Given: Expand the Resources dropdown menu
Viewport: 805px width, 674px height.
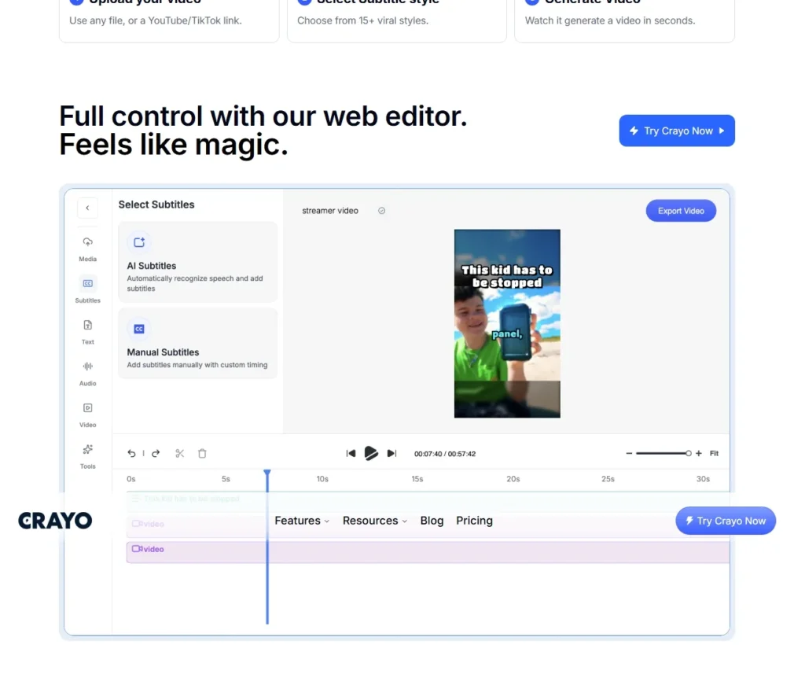Looking at the screenshot, I should pos(375,521).
